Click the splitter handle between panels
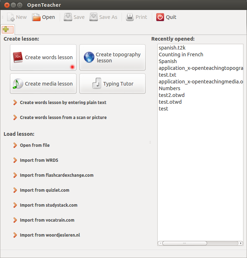247x258 pixels. [x=150, y=143]
